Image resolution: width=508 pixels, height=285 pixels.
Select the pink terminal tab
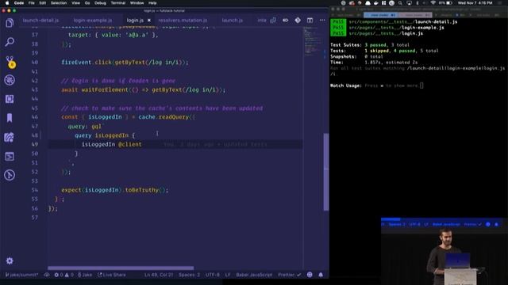(415, 15)
